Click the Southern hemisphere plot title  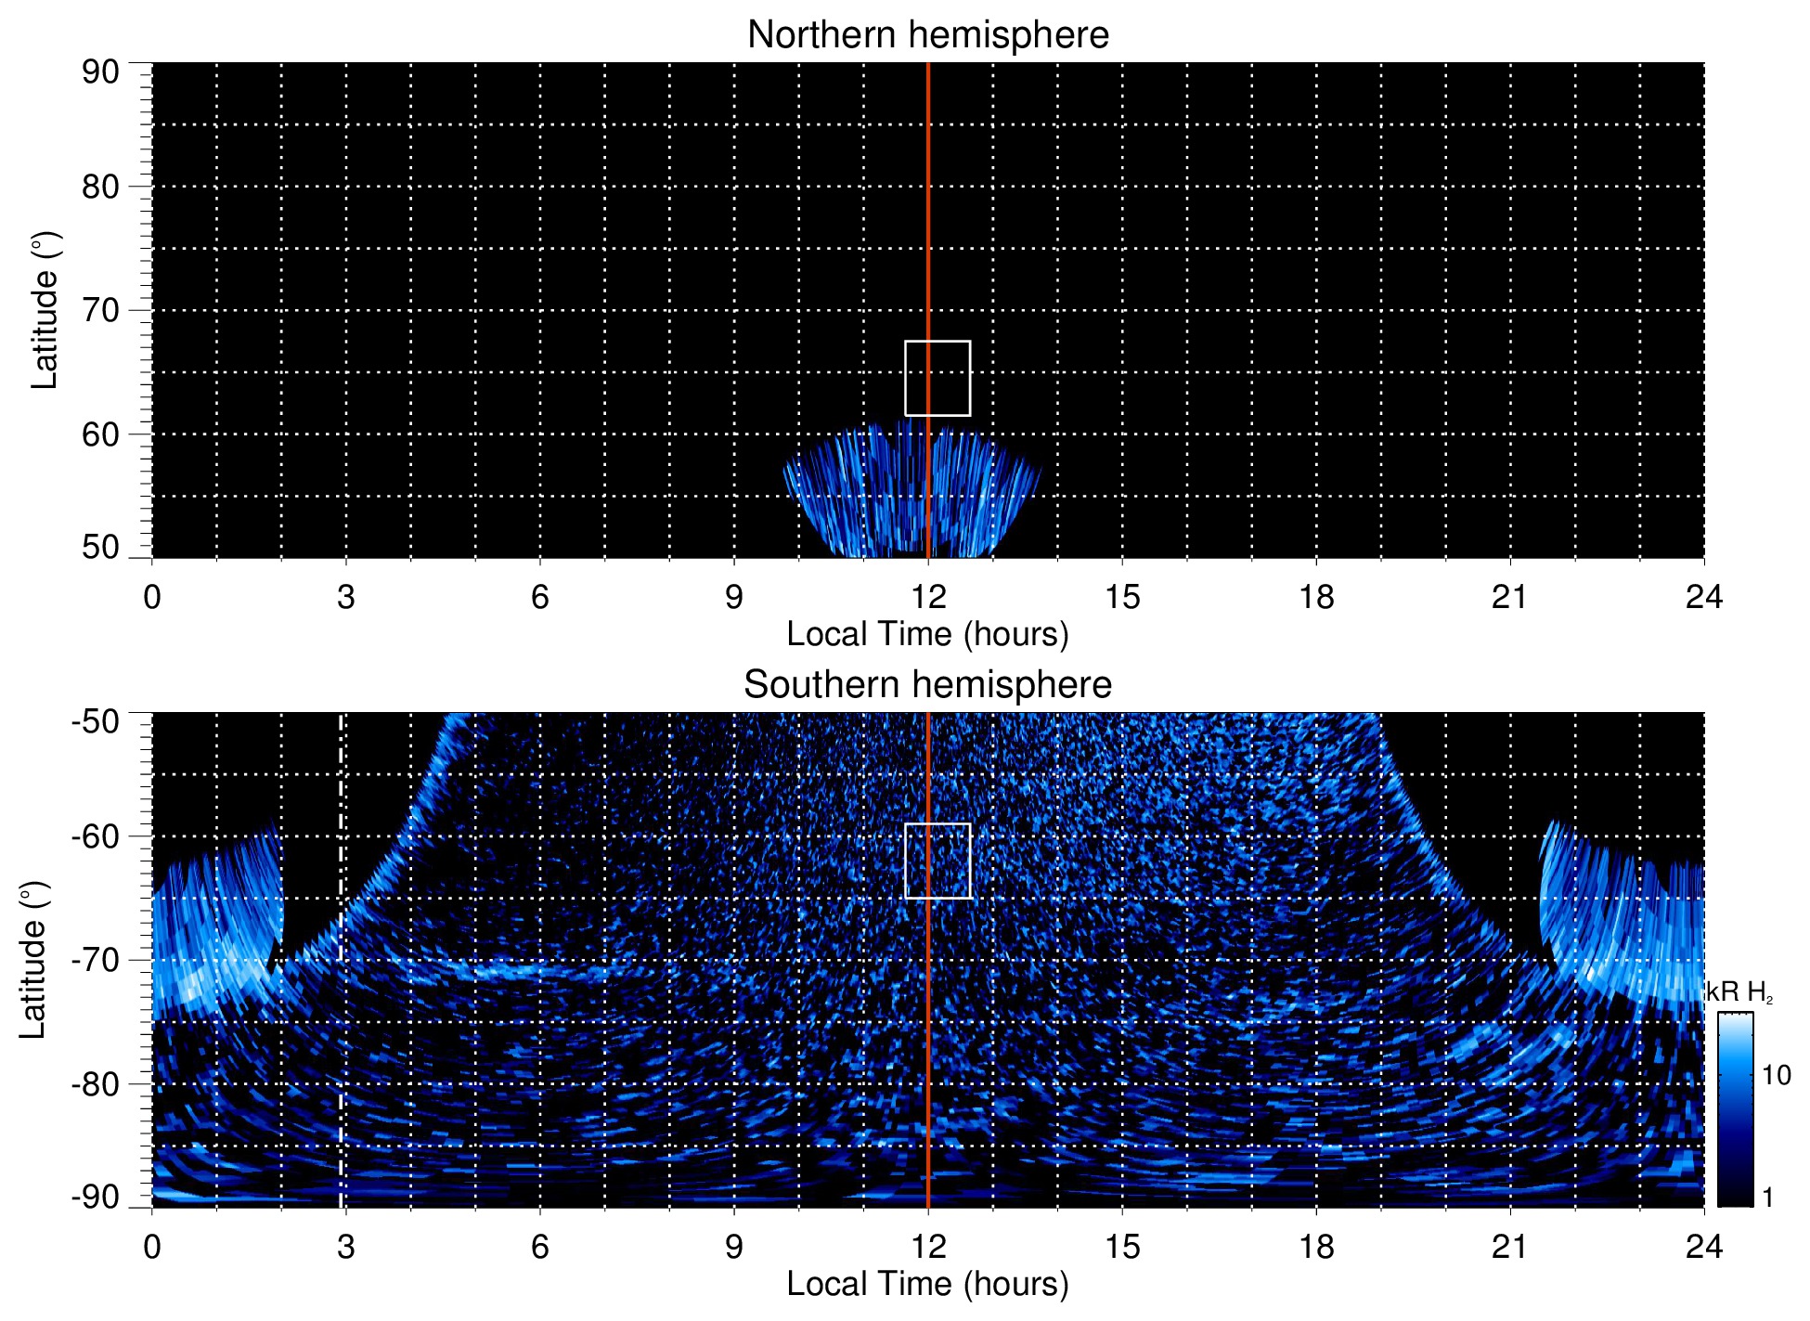coord(927,685)
